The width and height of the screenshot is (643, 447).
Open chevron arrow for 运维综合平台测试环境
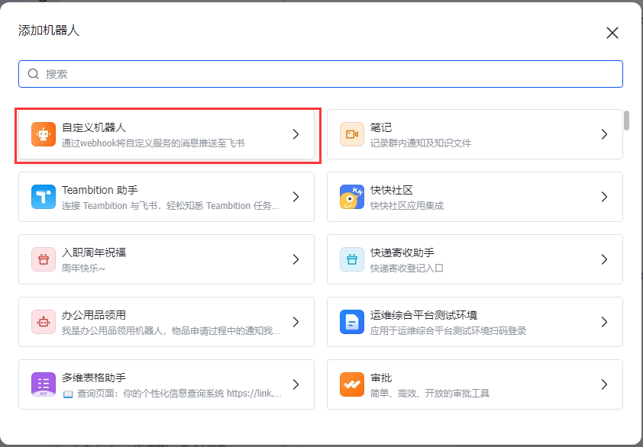[604, 322]
